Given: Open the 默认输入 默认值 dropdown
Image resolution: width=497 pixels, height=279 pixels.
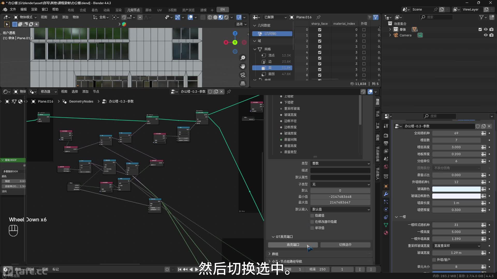Looking at the screenshot, I should tap(340, 210).
